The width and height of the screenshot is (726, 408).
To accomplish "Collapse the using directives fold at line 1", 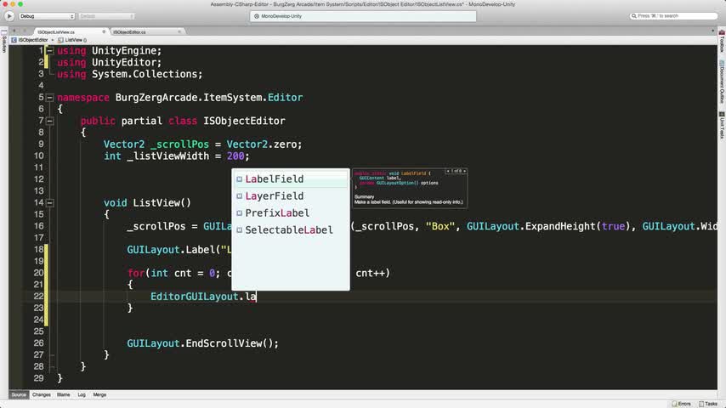I will click(x=50, y=50).
